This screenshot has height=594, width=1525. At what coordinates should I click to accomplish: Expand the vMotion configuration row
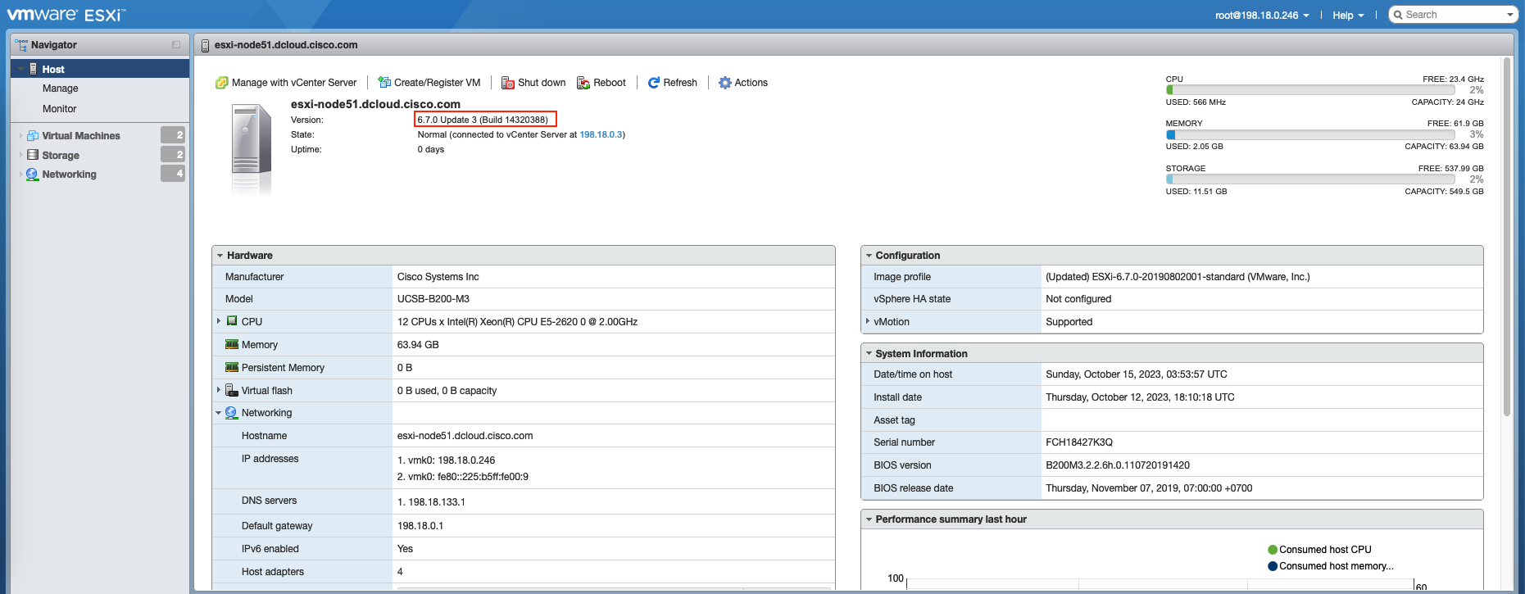point(868,321)
